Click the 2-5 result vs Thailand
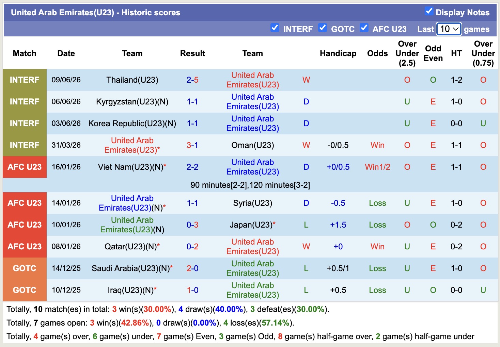 (x=192, y=80)
